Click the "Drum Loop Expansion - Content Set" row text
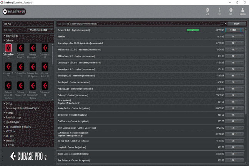The image size is (249, 166). coord(76,128)
